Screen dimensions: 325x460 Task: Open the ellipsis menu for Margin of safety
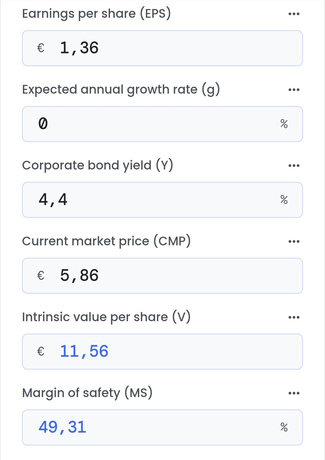pyautogui.click(x=294, y=393)
